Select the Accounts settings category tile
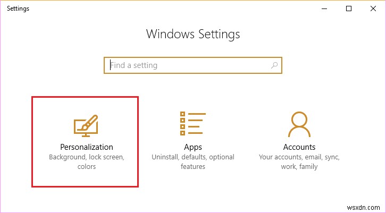The image size is (386, 213). [299, 140]
